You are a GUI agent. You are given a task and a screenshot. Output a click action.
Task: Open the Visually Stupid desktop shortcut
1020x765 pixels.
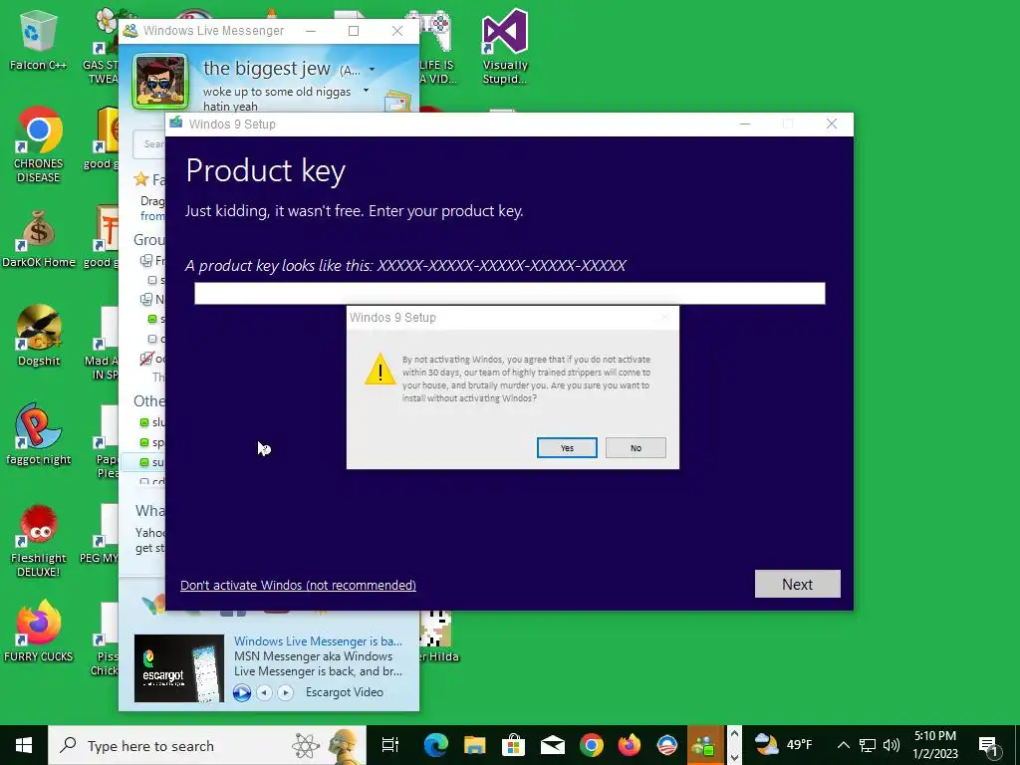tap(505, 47)
